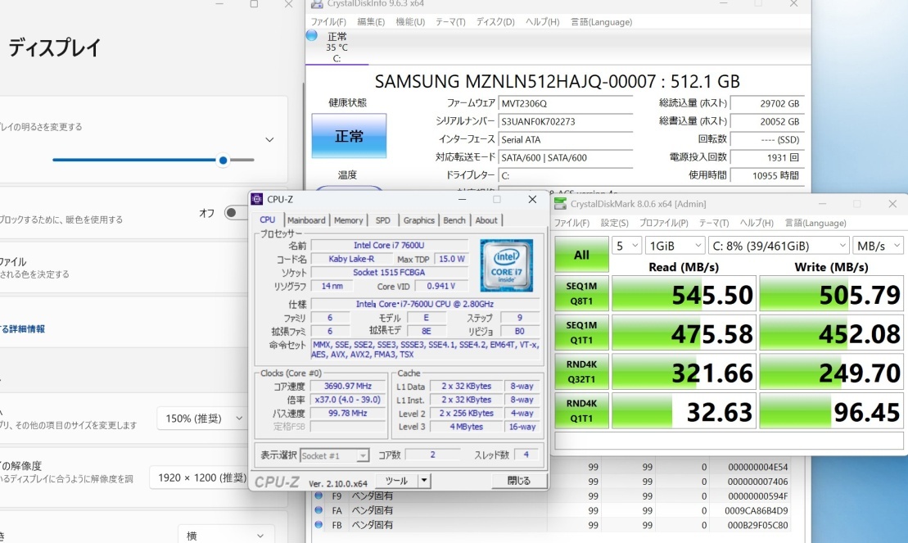Open the test count dropdown showing 5
This screenshot has height=543, width=908.
coord(626,246)
